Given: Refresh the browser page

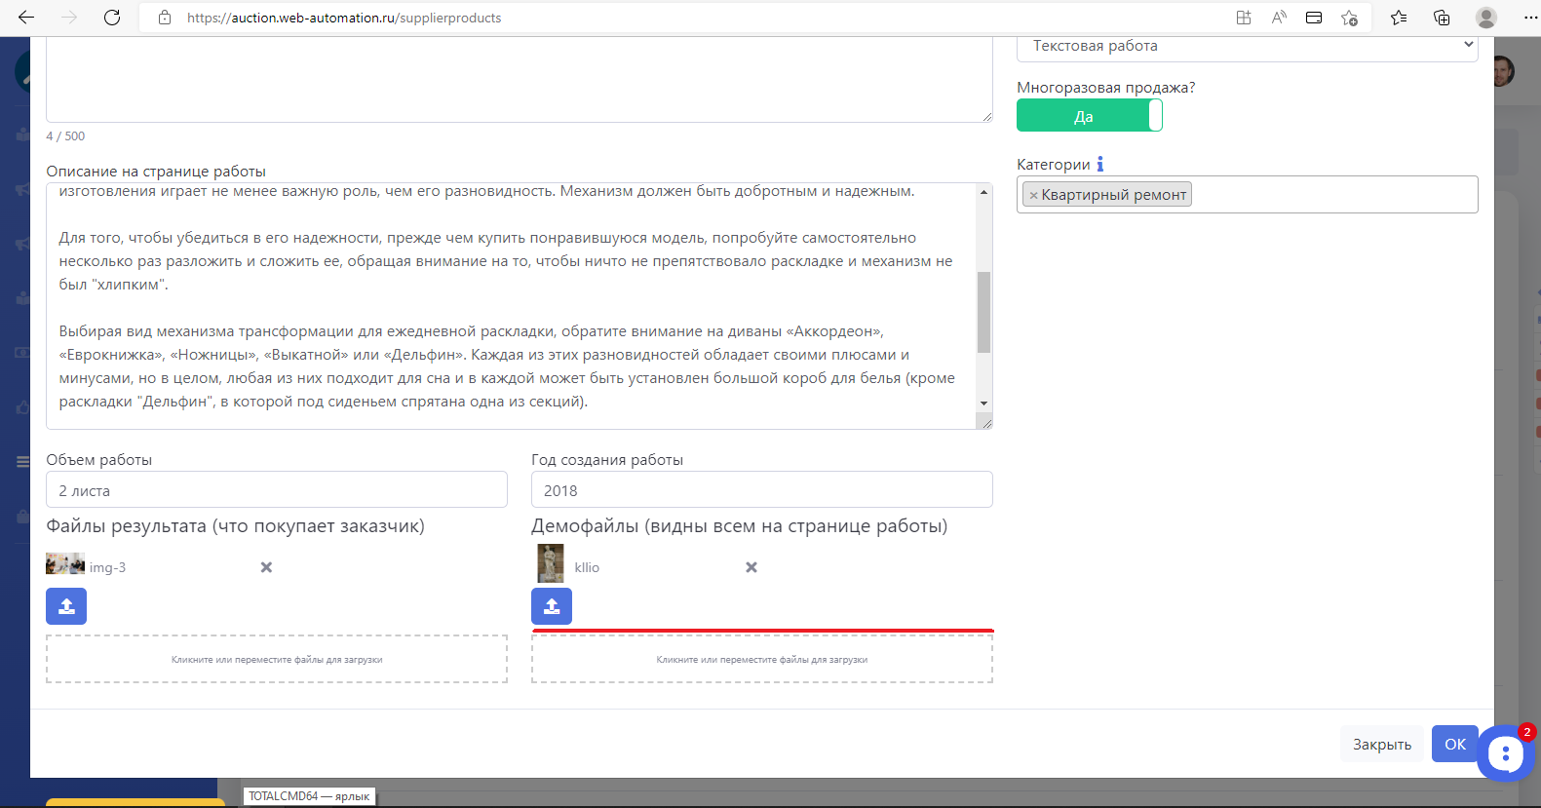Looking at the screenshot, I should click(112, 18).
